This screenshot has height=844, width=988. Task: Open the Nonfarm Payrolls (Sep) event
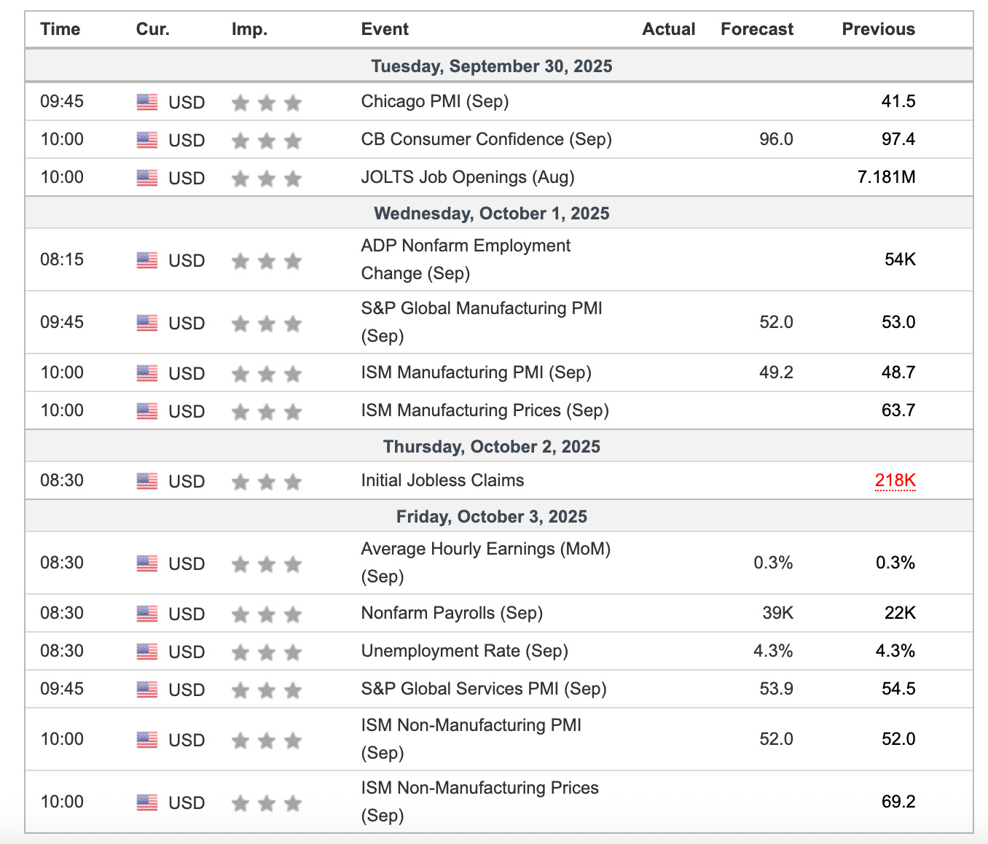(x=452, y=613)
